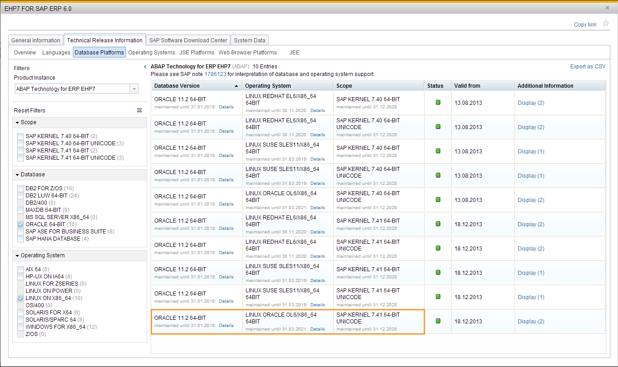
Task: Collapse the Database filter section
Action: 17,175
